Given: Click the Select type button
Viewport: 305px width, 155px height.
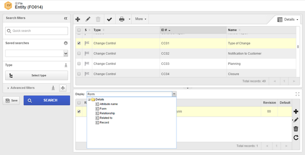Looking at the screenshot, I should click(x=37, y=76).
